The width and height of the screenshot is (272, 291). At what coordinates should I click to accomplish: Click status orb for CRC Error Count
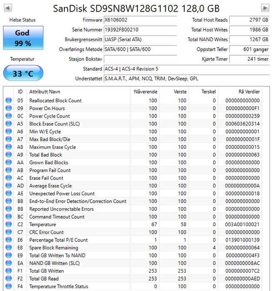point(9,232)
